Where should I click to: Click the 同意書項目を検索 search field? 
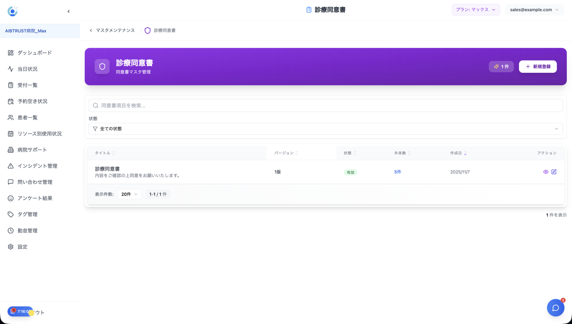(x=326, y=105)
